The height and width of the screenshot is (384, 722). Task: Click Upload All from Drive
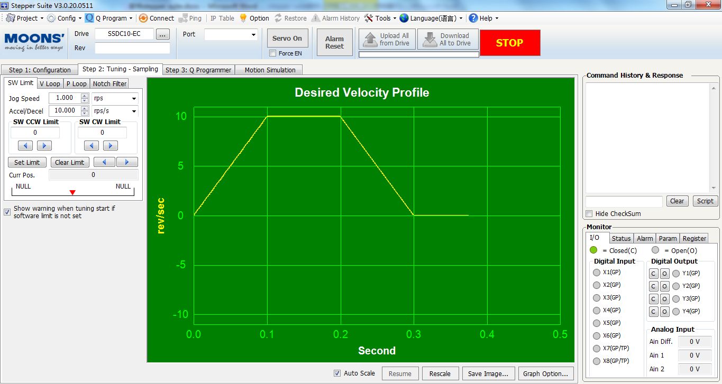[x=387, y=40]
